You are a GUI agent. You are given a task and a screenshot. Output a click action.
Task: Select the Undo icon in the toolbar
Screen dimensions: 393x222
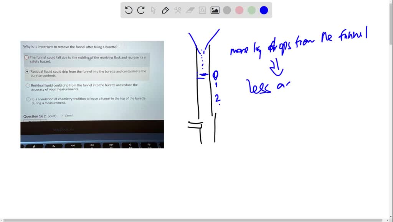point(129,10)
